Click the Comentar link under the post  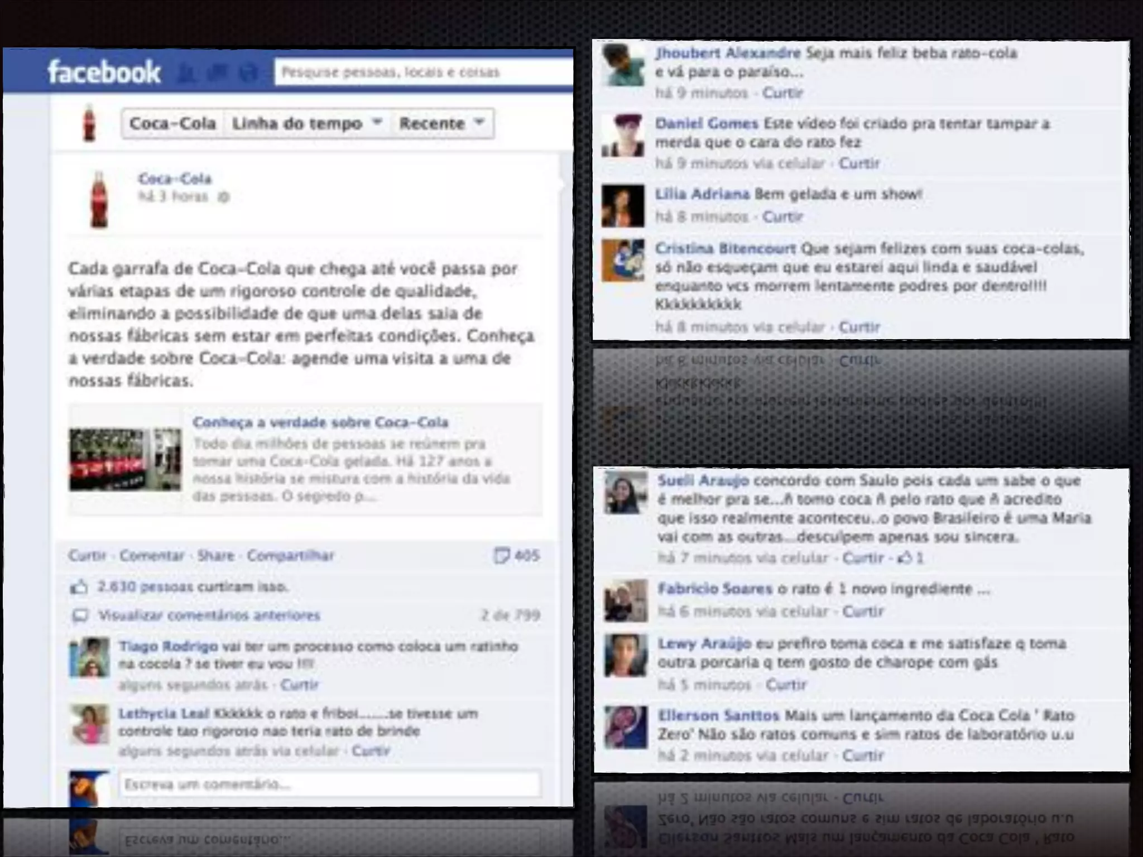(x=152, y=556)
